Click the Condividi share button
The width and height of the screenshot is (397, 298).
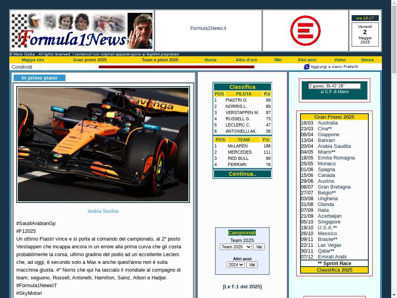24,67
